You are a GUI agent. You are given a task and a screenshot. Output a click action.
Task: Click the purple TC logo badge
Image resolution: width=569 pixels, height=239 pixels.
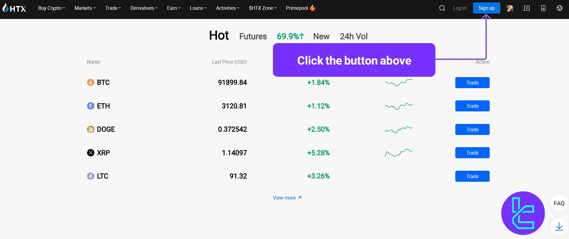tap(523, 213)
